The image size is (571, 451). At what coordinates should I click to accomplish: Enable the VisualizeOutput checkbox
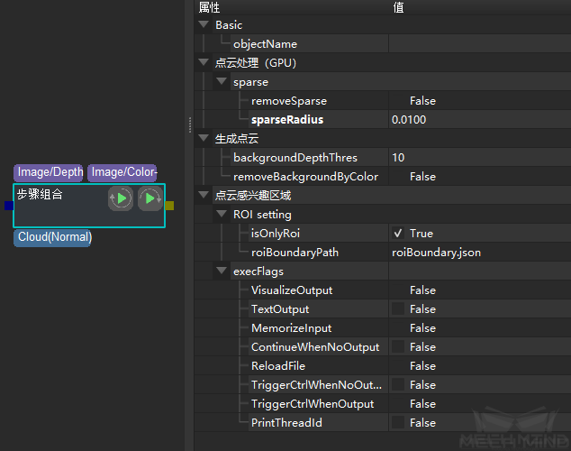[x=398, y=290]
